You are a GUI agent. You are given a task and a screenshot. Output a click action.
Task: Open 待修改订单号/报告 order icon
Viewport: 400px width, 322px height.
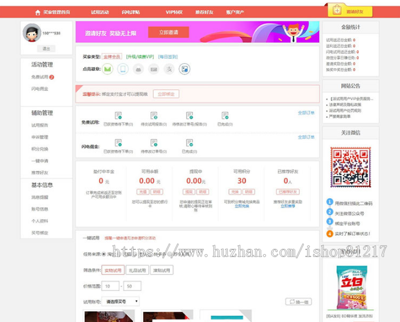point(190,115)
